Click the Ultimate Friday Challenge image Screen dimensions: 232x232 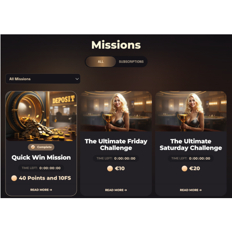point(116,111)
